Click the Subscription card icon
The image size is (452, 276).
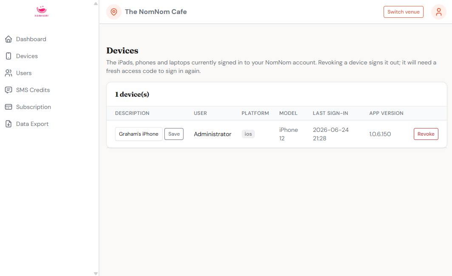[x=8, y=107]
